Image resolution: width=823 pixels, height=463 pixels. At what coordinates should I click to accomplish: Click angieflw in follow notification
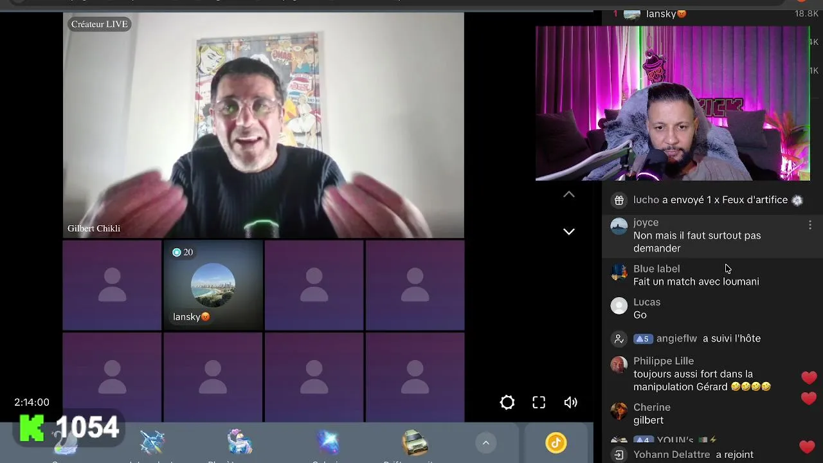point(676,339)
